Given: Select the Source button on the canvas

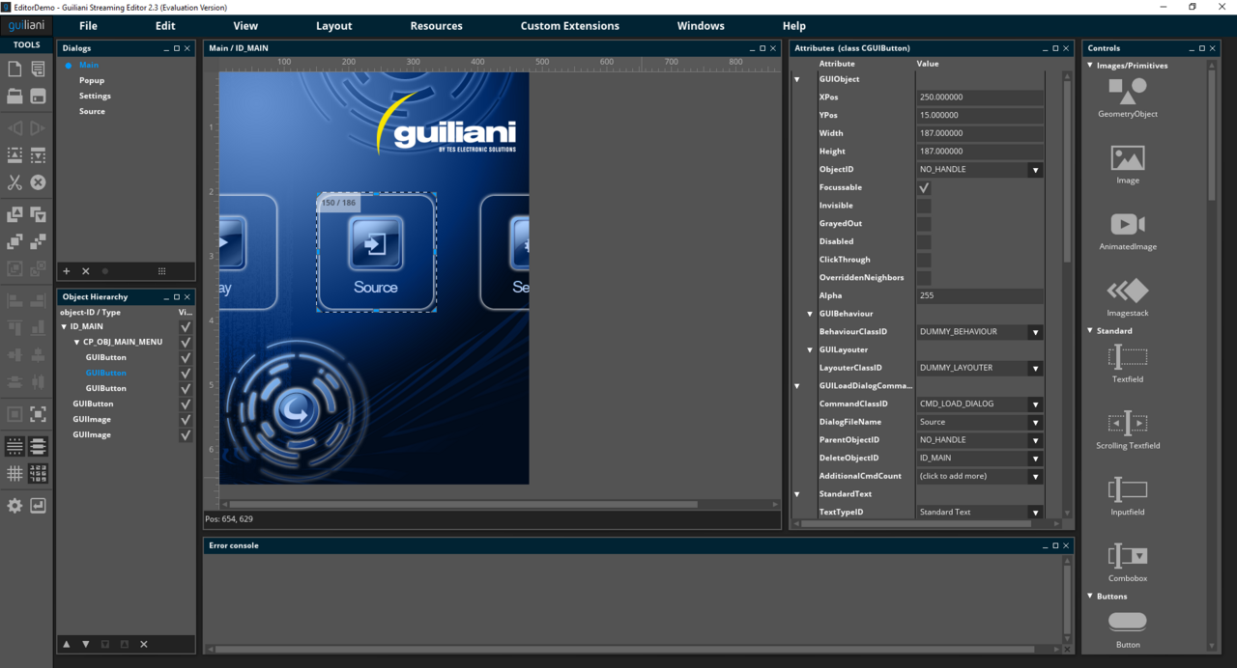Looking at the screenshot, I should tap(376, 253).
